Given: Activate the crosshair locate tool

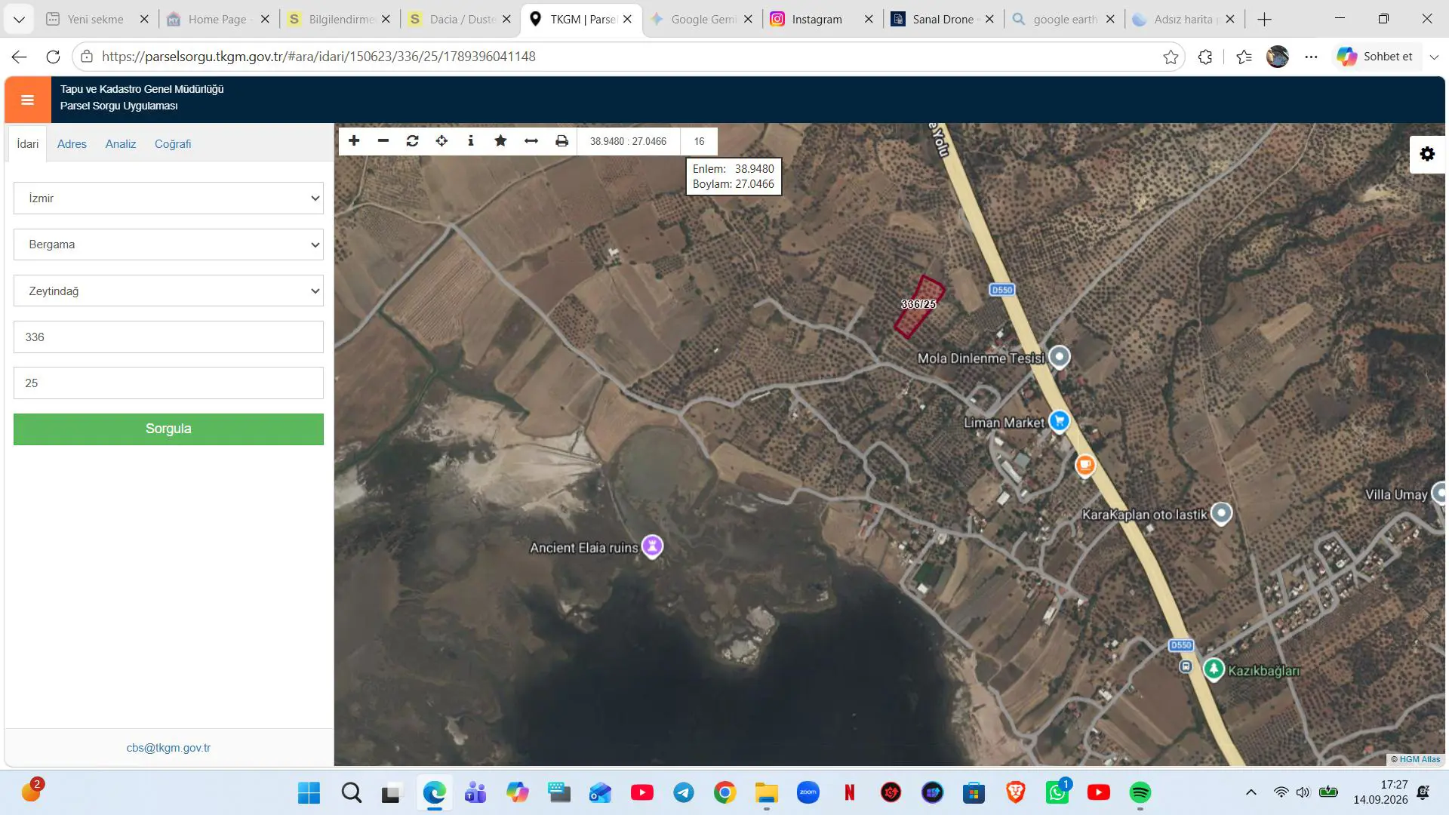Looking at the screenshot, I should 441,141.
